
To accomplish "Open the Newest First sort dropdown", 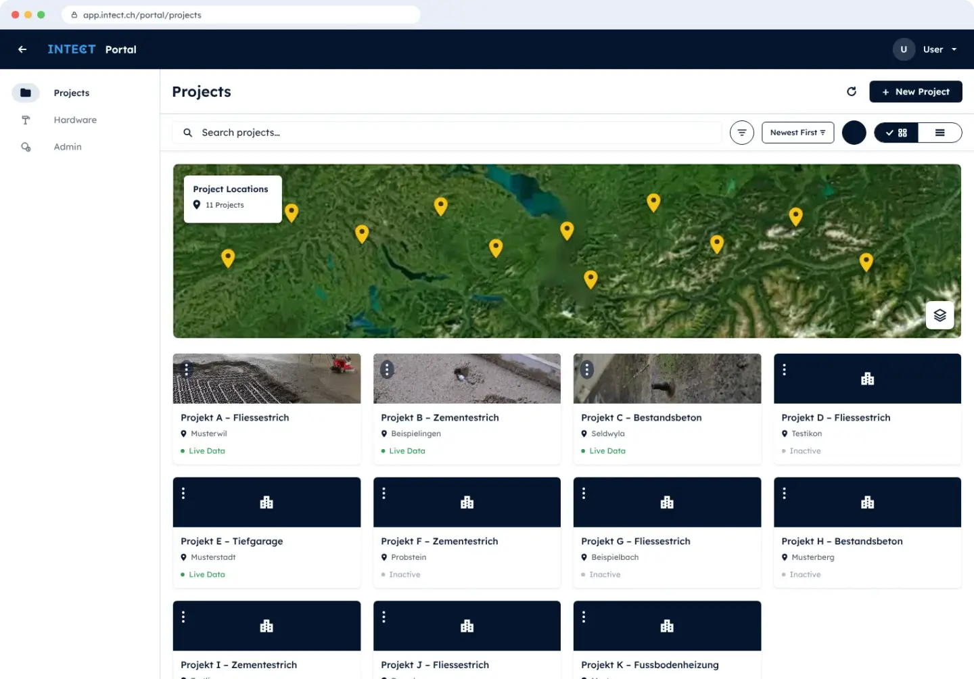I will click(x=798, y=133).
